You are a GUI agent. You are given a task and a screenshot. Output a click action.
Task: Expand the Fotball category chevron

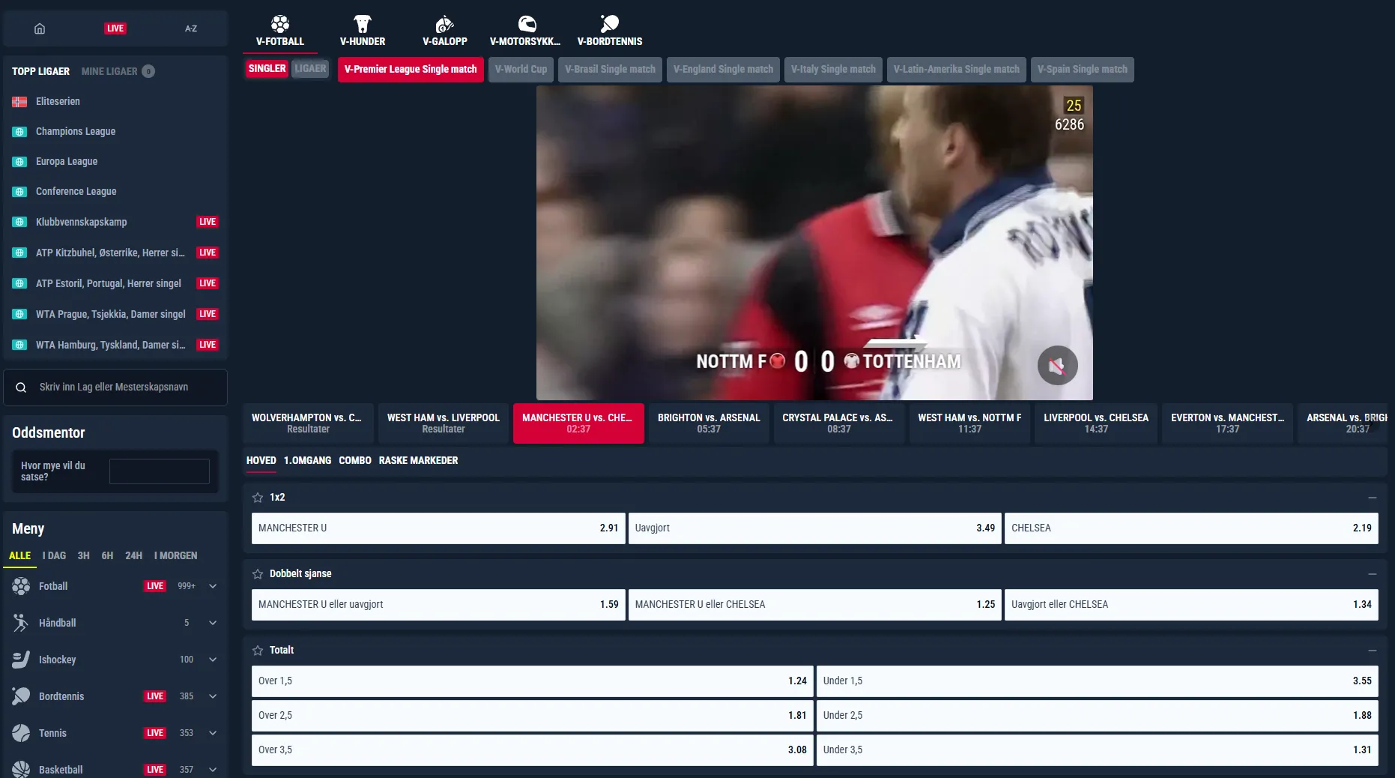click(213, 586)
